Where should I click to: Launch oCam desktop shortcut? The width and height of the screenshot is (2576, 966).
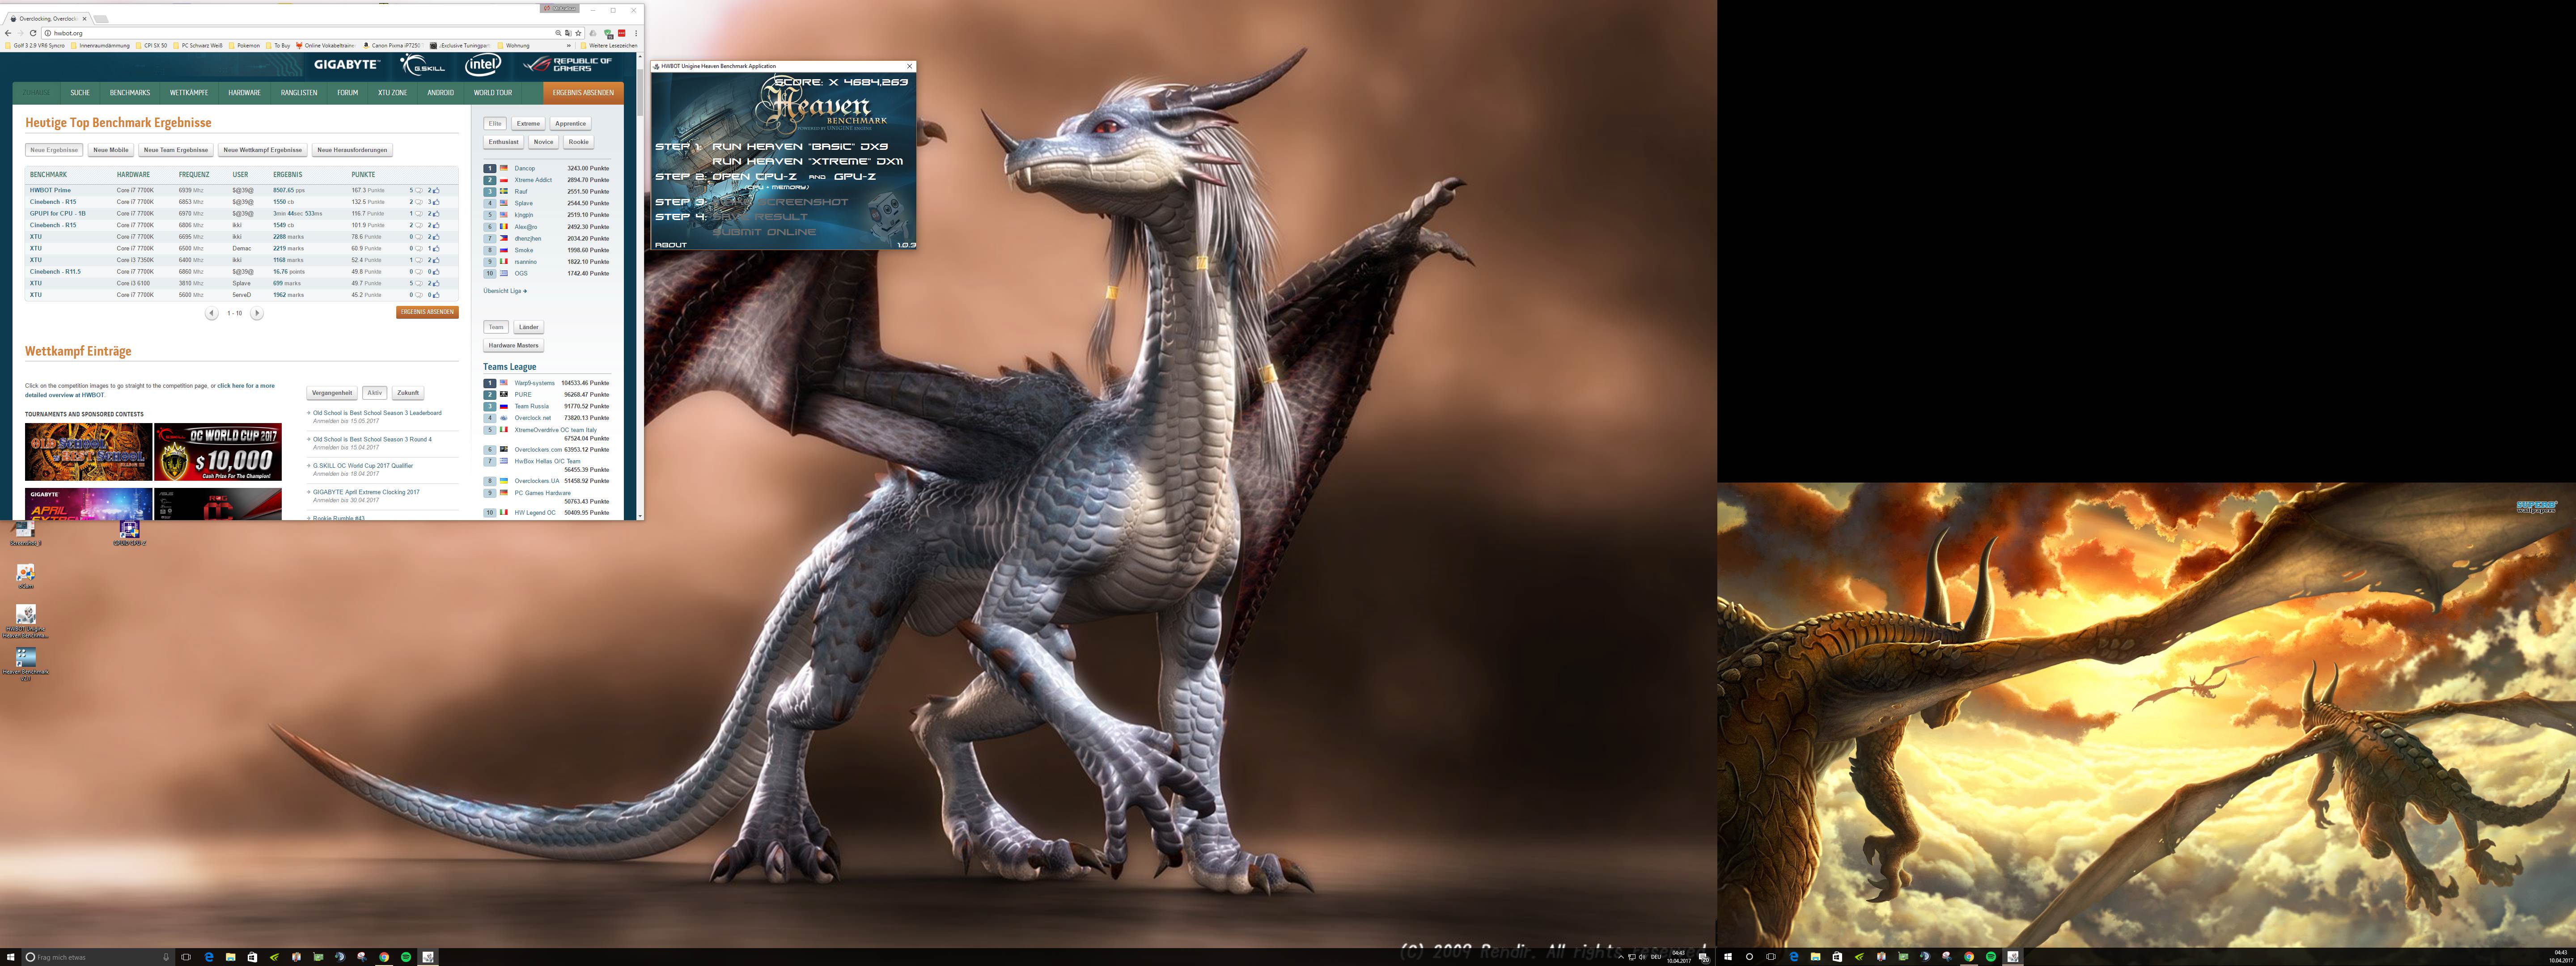click(26, 576)
